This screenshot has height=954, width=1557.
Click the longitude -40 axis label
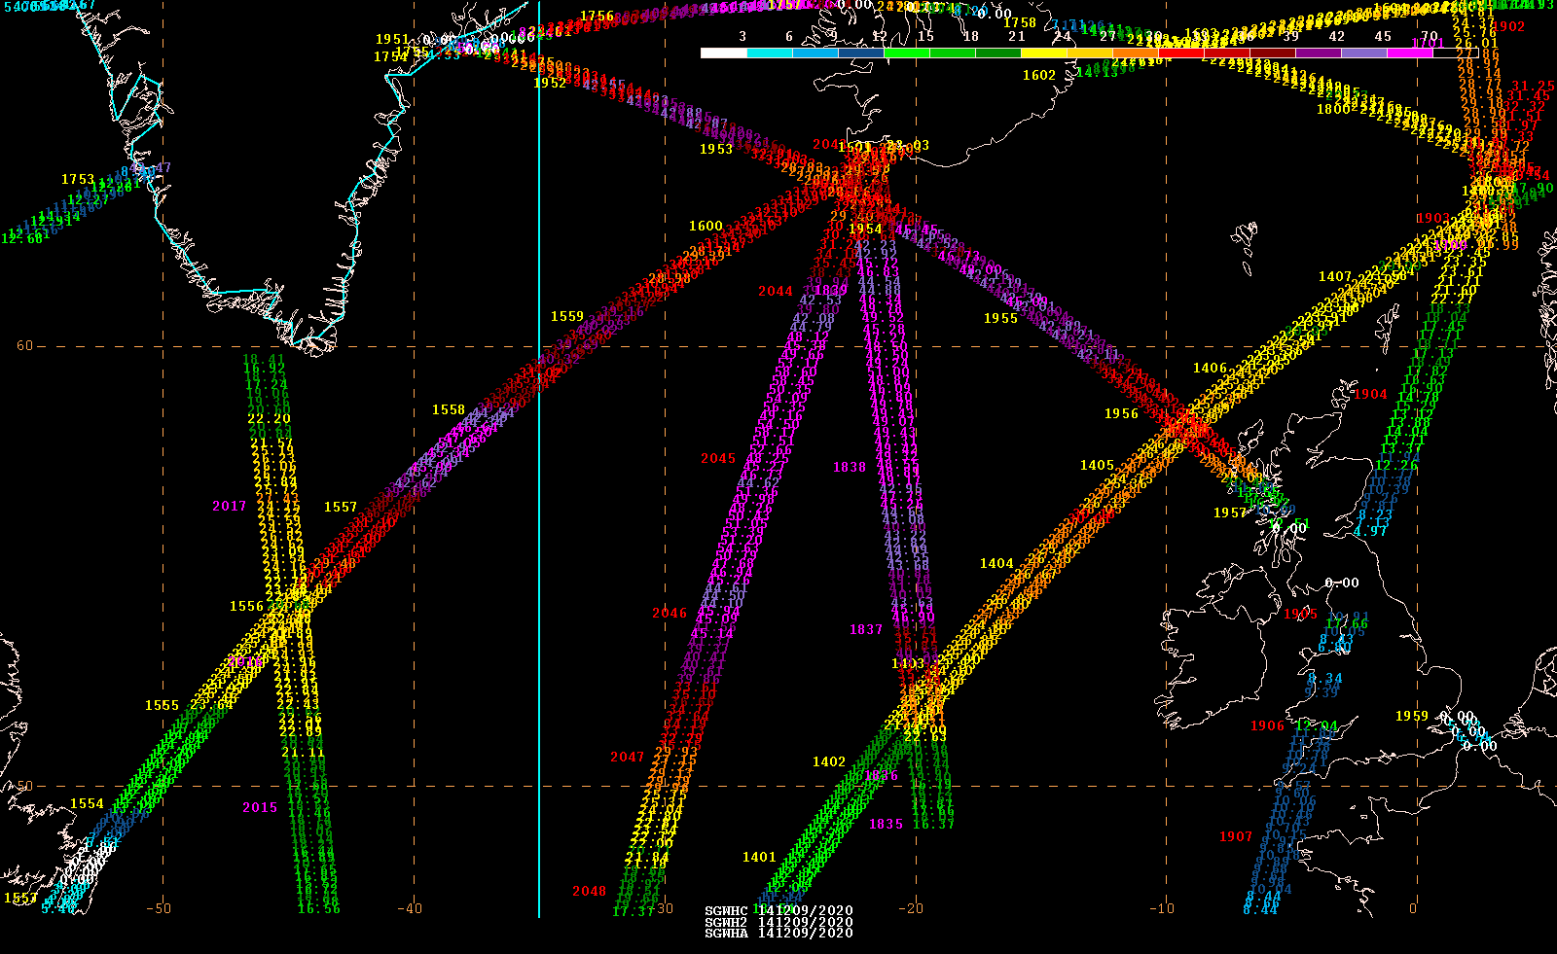click(x=410, y=909)
